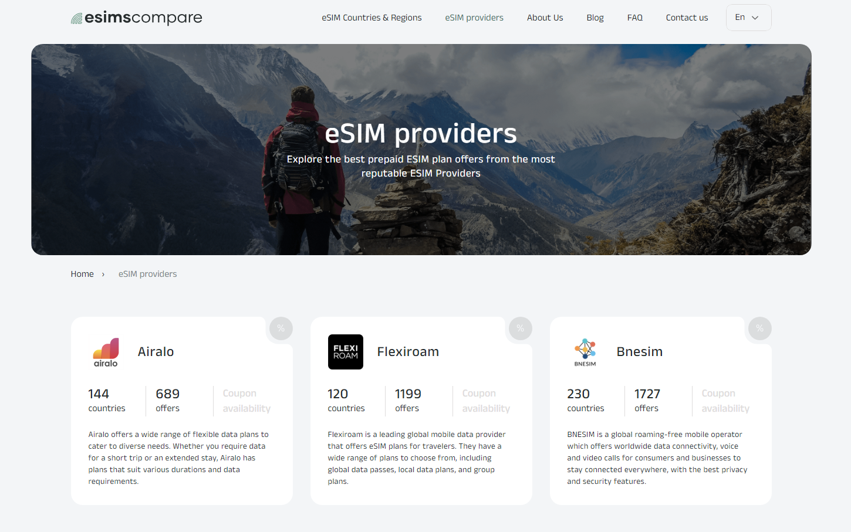Click the BNESIM description paragraph
Viewport: 851px width, 532px height.
pos(657,458)
